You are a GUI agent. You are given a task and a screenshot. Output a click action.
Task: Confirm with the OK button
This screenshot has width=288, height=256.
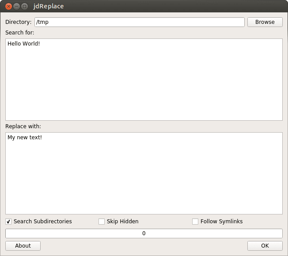[265, 246]
